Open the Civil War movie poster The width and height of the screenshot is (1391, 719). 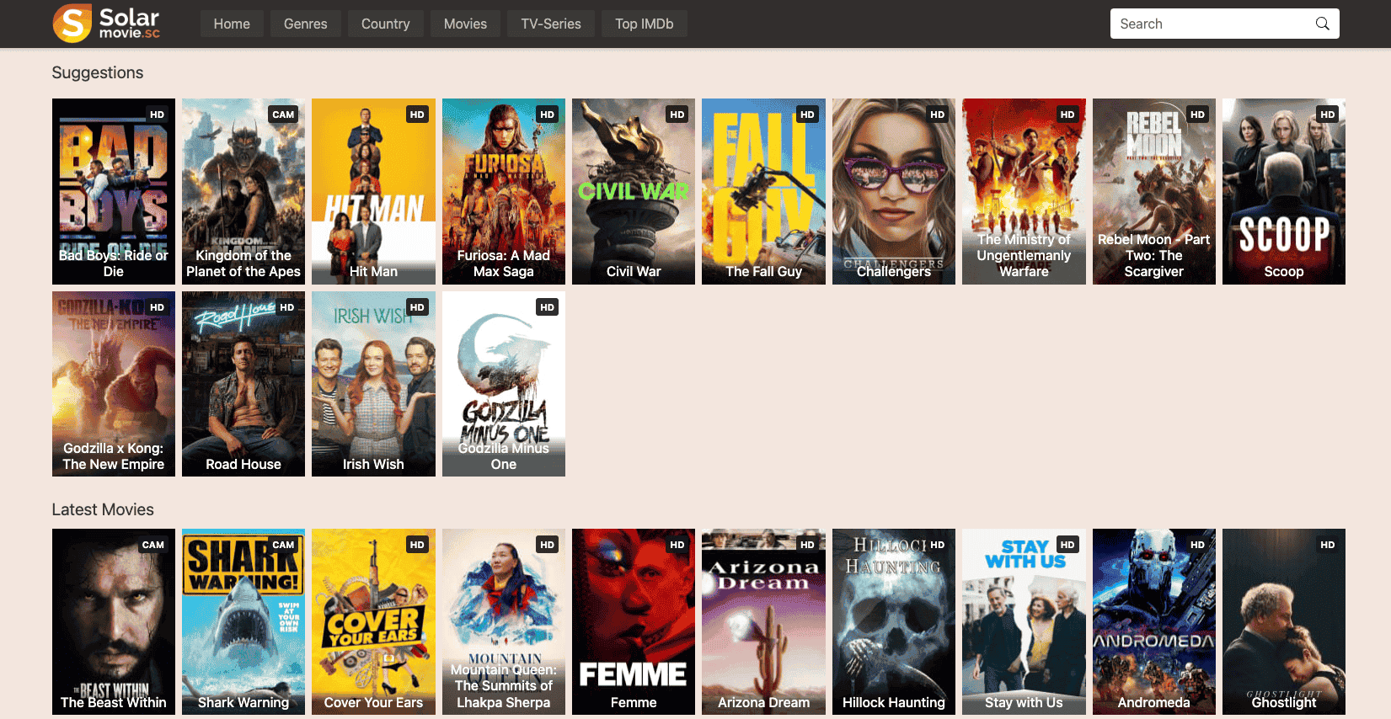(634, 191)
